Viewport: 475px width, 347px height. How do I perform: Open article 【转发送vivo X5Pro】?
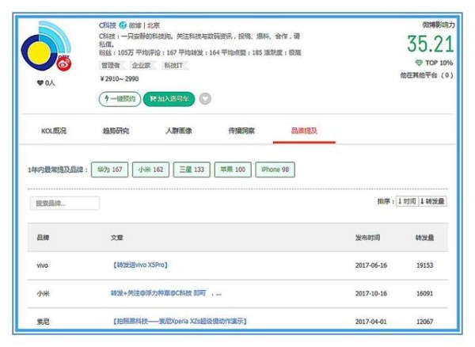pos(140,265)
